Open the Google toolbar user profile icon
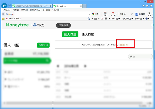 pyautogui.click(x=137, y=14)
